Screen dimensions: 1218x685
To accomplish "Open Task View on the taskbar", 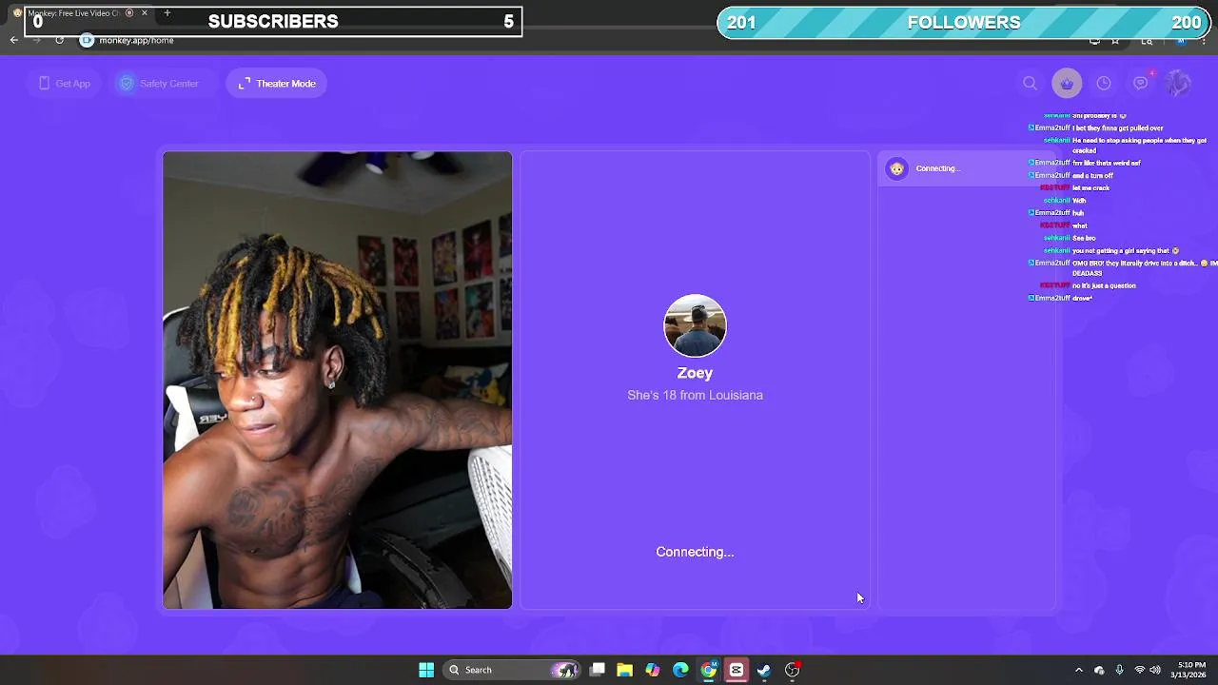I will (598, 670).
